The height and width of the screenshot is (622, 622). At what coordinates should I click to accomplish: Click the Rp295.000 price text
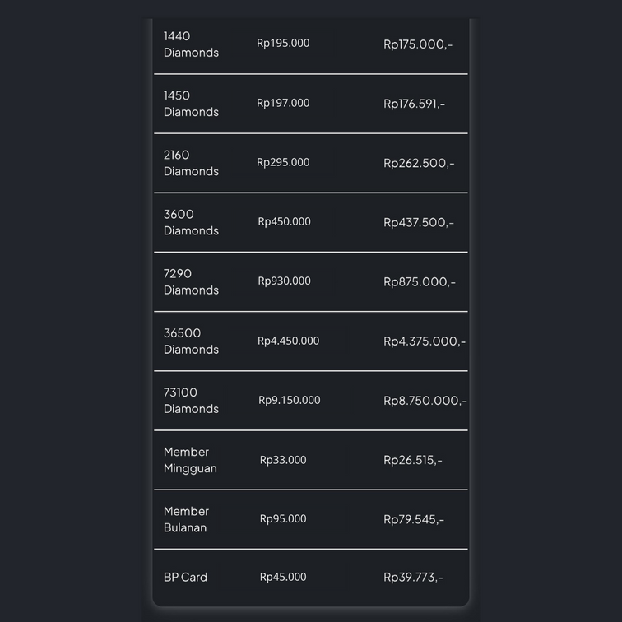pos(283,163)
